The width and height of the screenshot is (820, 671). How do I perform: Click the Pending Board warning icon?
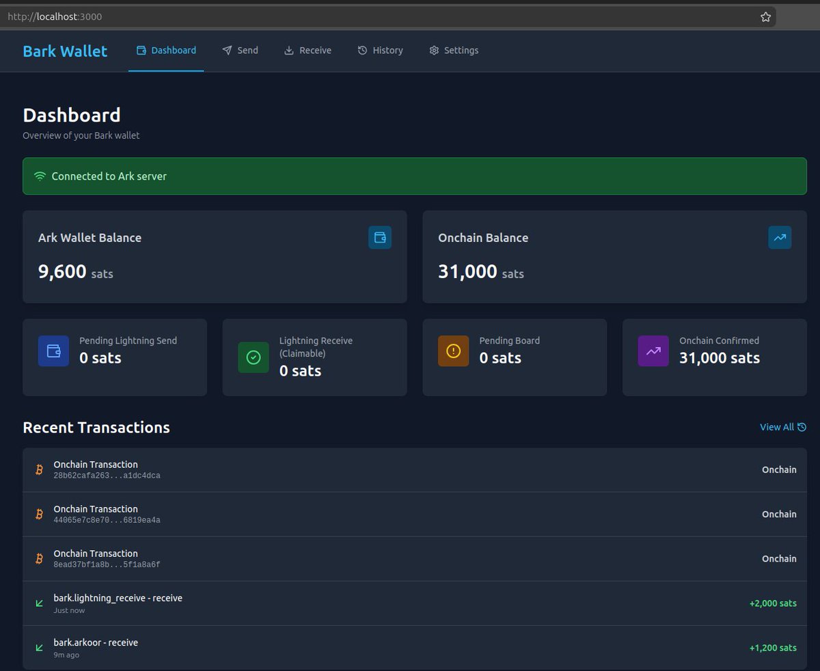pos(453,351)
